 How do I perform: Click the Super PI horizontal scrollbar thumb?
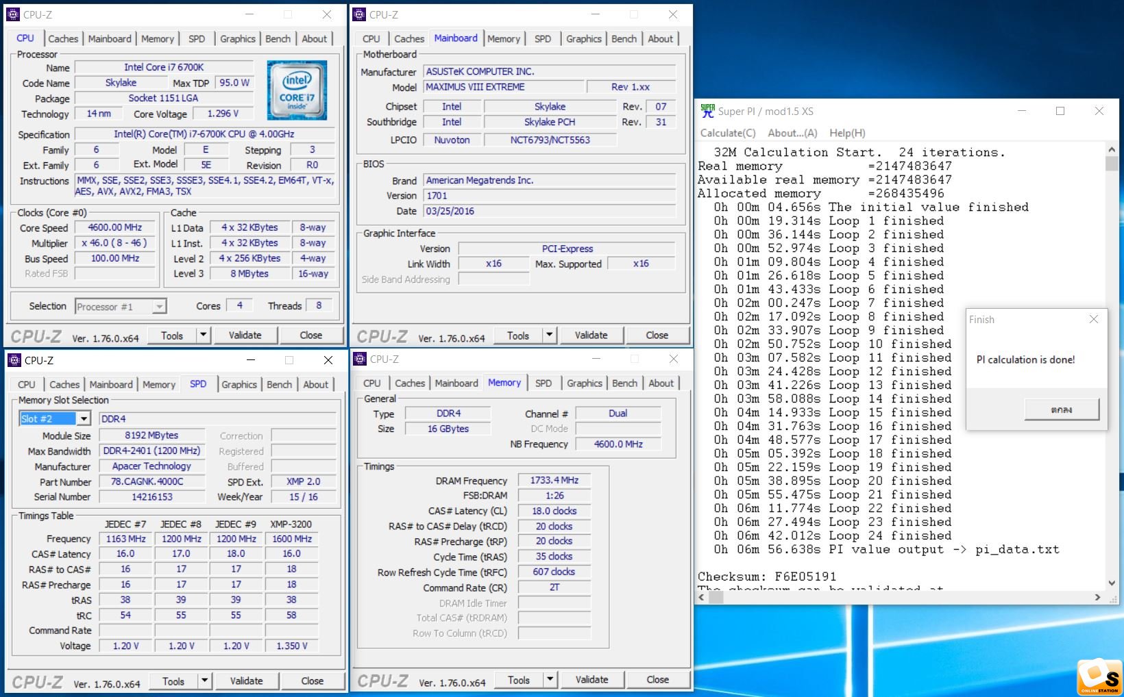[x=716, y=597]
